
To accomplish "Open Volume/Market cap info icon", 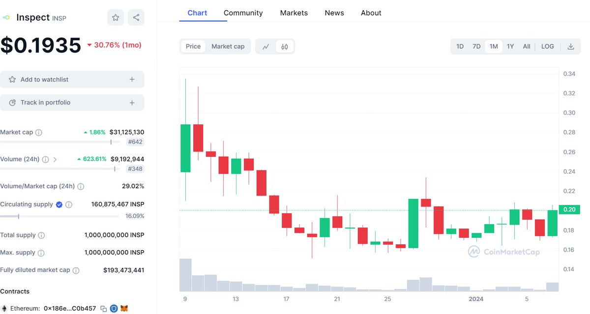I will click(x=81, y=187).
